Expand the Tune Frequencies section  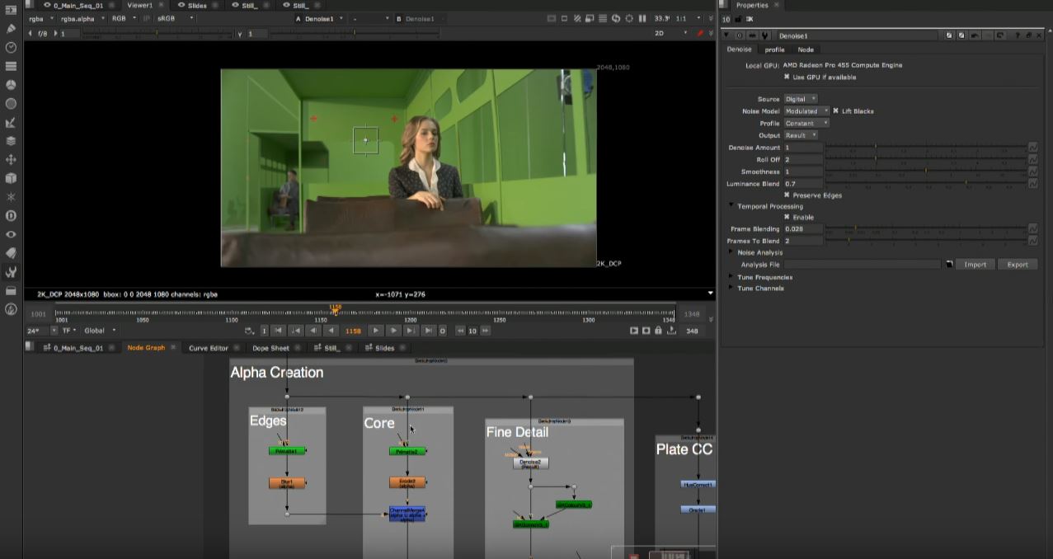[731, 277]
